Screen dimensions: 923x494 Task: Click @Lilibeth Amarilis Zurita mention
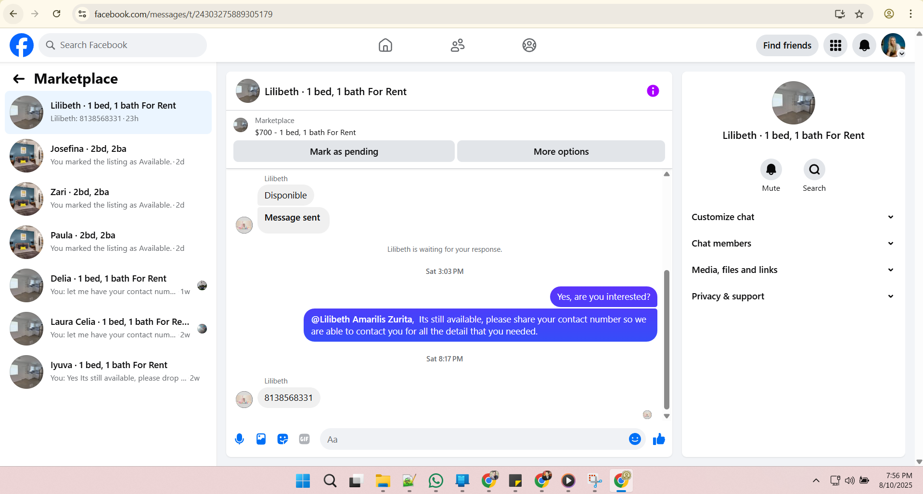pyautogui.click(x=362, y=320)
